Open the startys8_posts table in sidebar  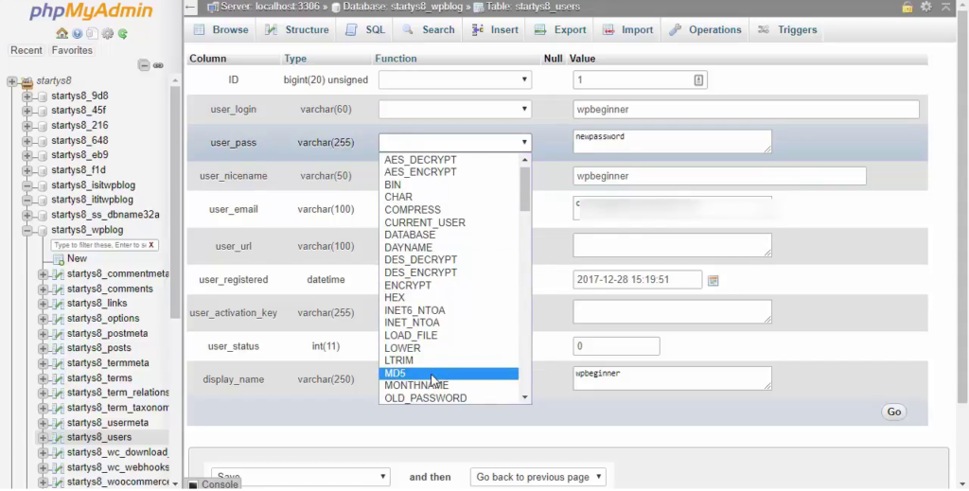click(98, 348)
